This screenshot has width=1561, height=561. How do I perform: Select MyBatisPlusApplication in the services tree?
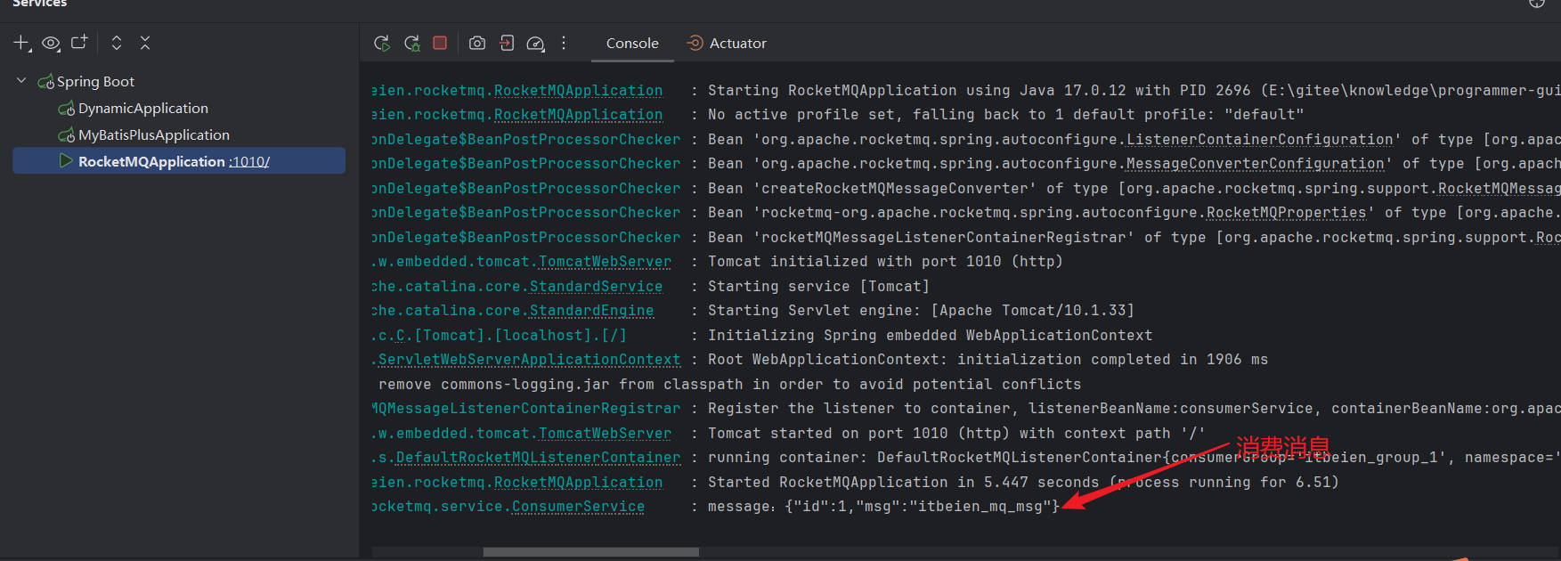(x=154, y=135)
